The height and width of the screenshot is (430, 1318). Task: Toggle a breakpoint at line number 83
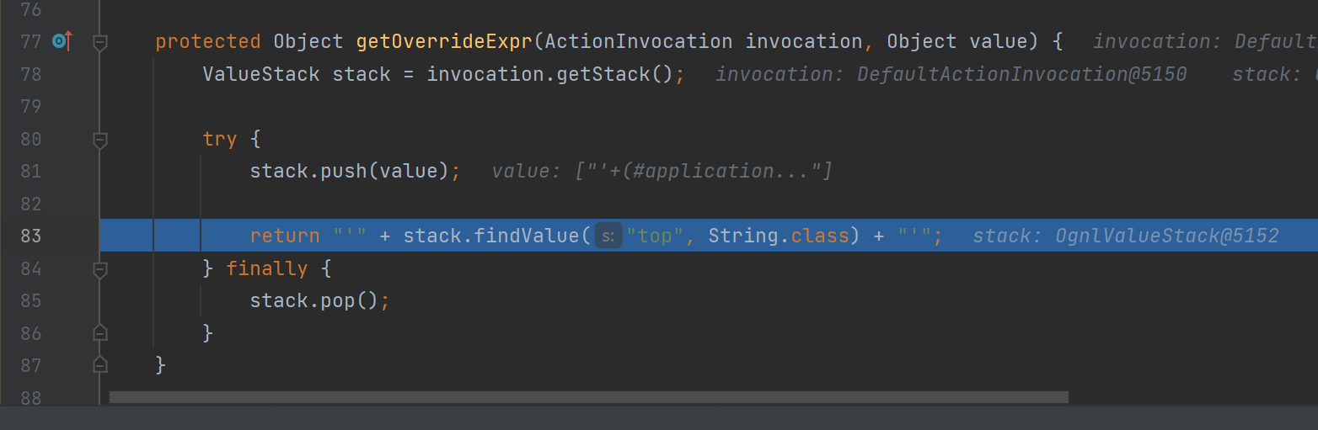tap(30, 236)
